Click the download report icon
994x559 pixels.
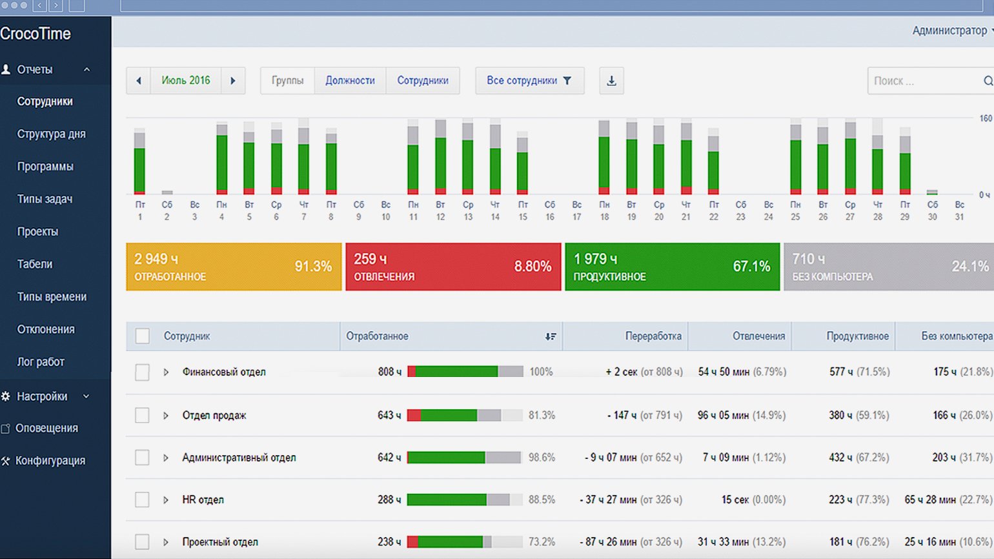[x=611, y=81]
